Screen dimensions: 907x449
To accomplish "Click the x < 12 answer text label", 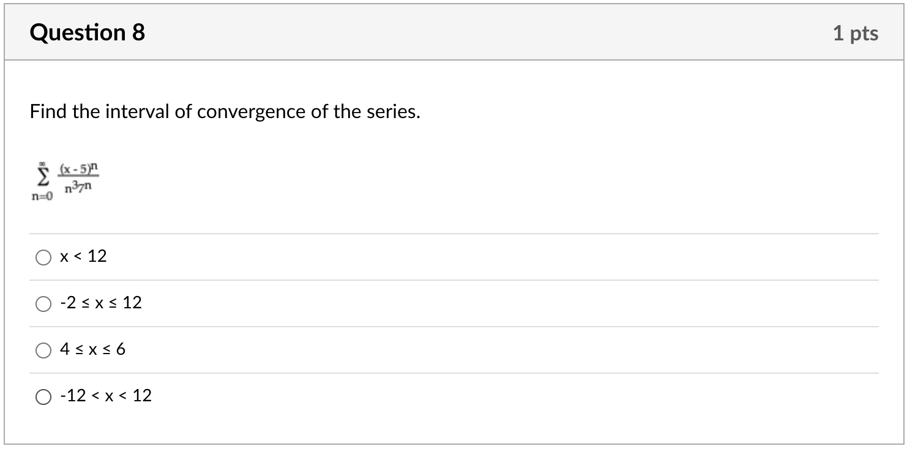I will 83,256.
